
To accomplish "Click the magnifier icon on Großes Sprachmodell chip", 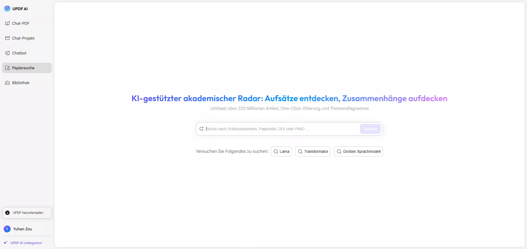I will (x=339, y=151).
